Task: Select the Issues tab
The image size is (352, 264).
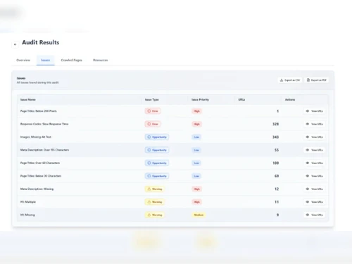Action: [x=46, y=61]
